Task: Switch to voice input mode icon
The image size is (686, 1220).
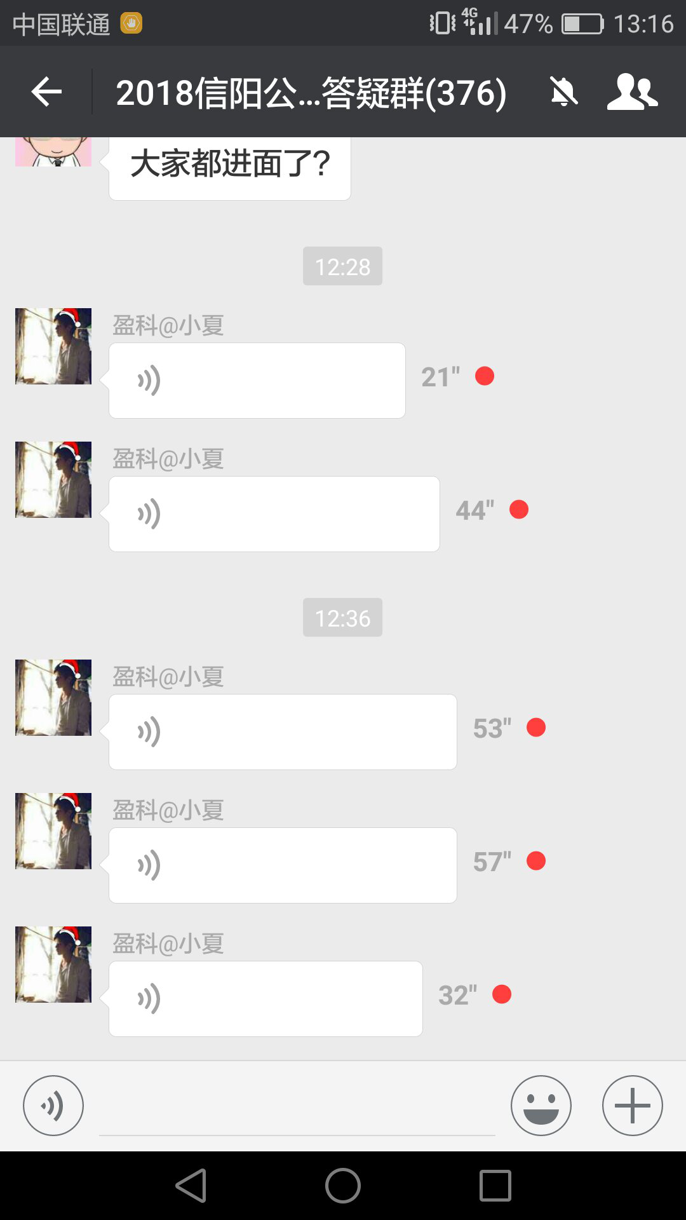Action: coord(53,1106)
